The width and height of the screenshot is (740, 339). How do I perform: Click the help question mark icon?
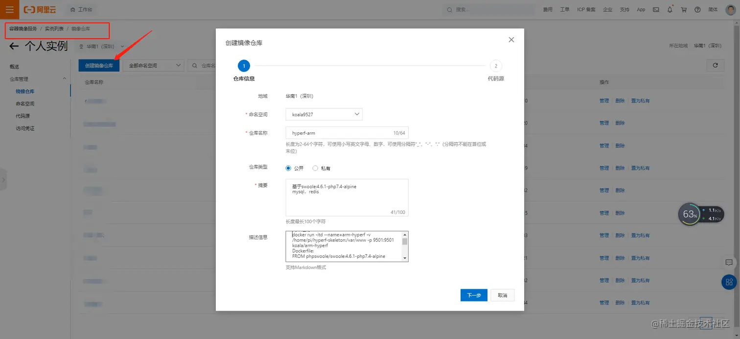[x=697, y=9]
